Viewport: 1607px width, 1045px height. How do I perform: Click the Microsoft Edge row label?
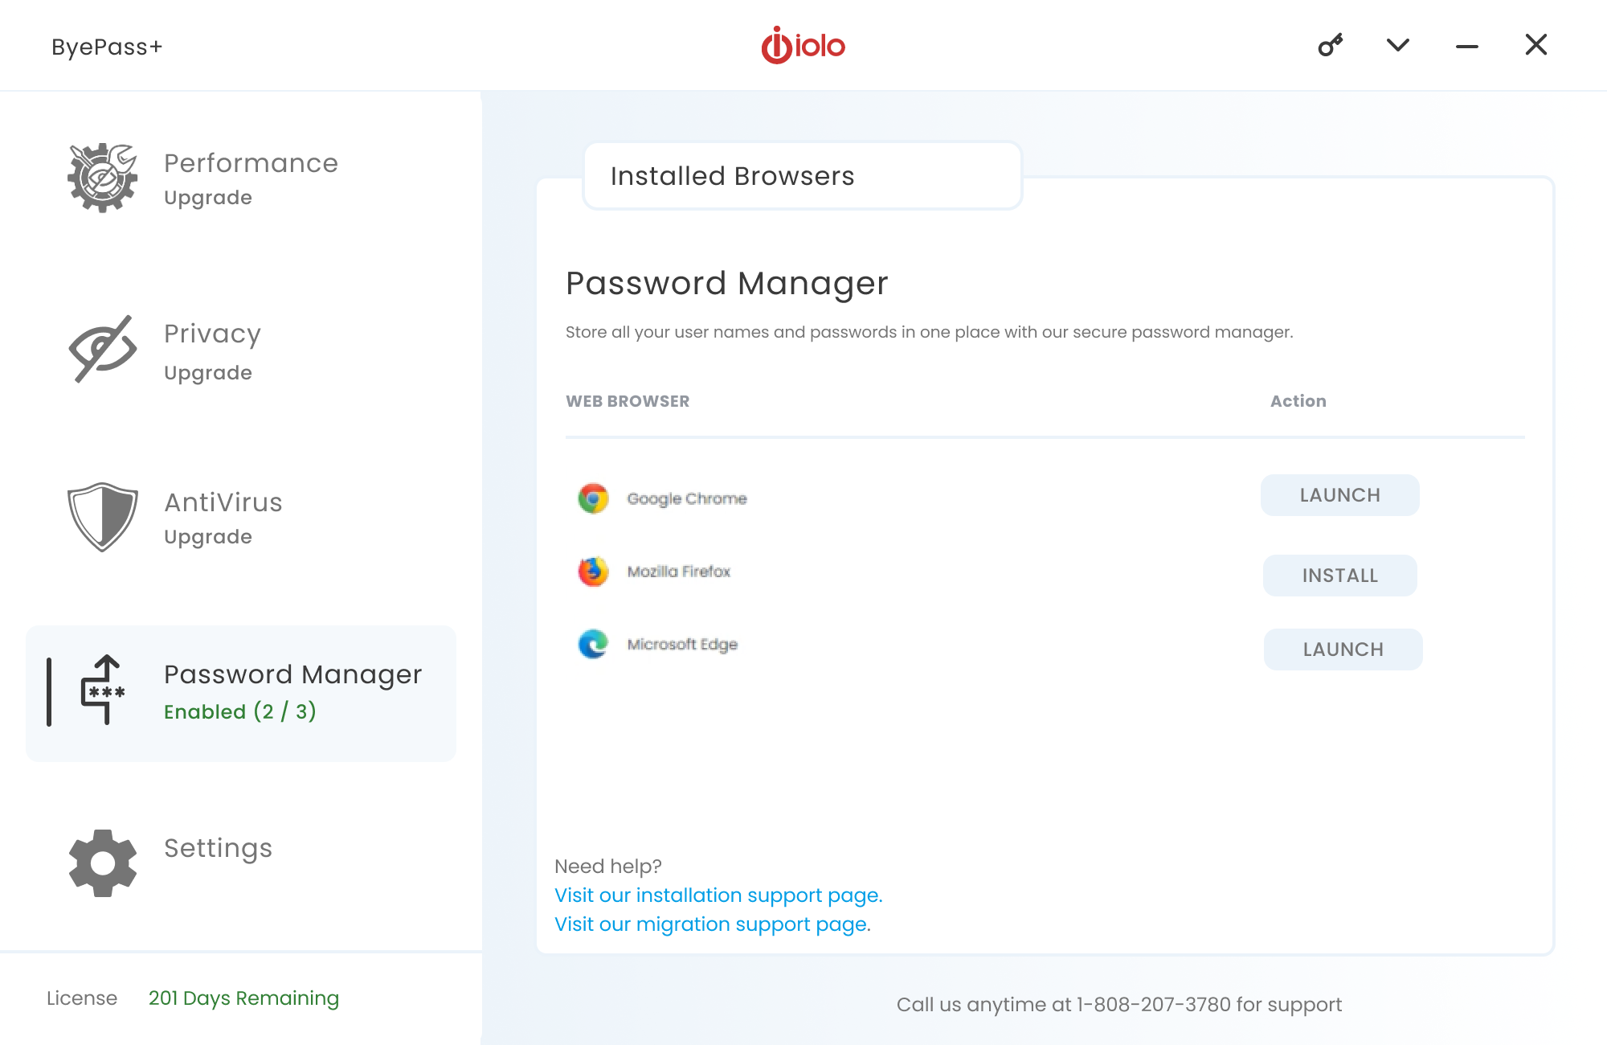682,644
